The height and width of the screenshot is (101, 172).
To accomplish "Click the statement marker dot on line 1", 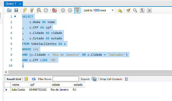I will [15, 16].
